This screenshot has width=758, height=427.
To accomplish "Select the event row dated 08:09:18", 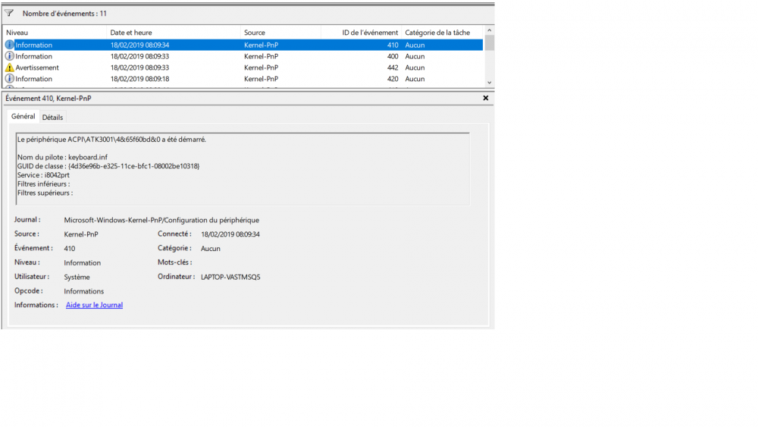I will tap(227, 79).
